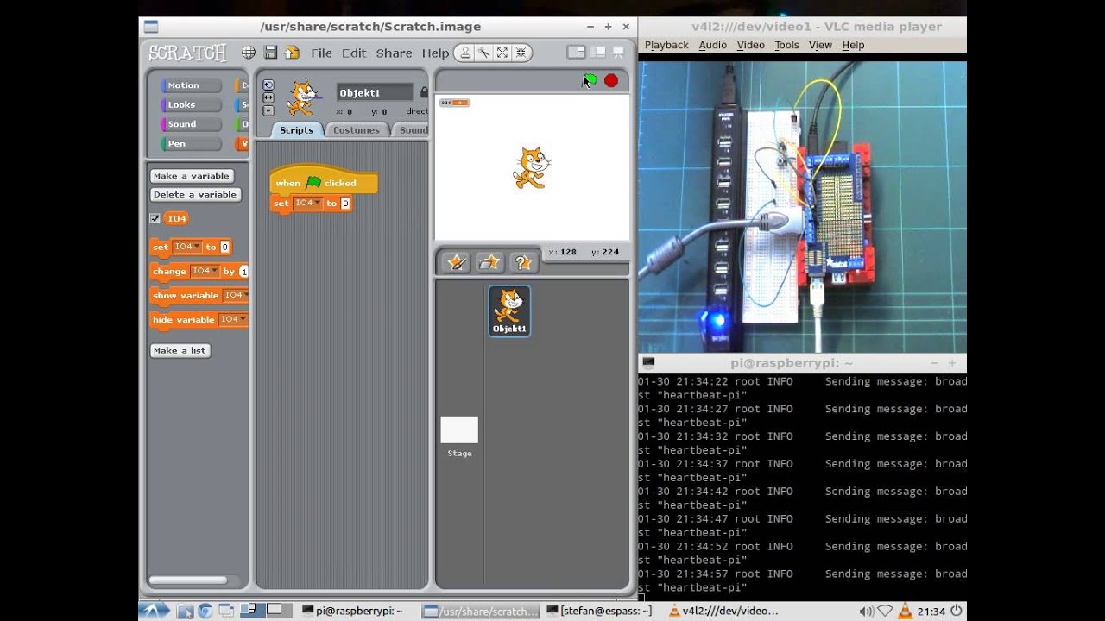This screenshot has height=621, width=1105.
Task: Select the Looks block category
Action: 191,104
